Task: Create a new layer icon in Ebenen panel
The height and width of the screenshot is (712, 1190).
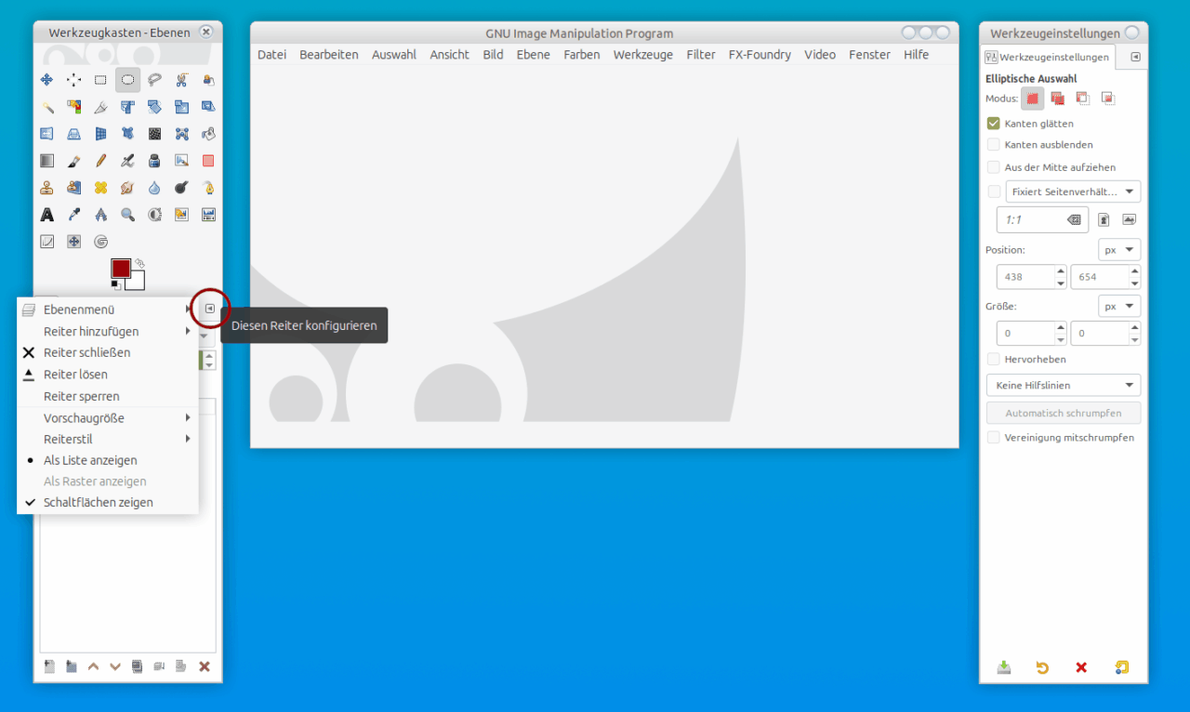Action: click(49, 666)
